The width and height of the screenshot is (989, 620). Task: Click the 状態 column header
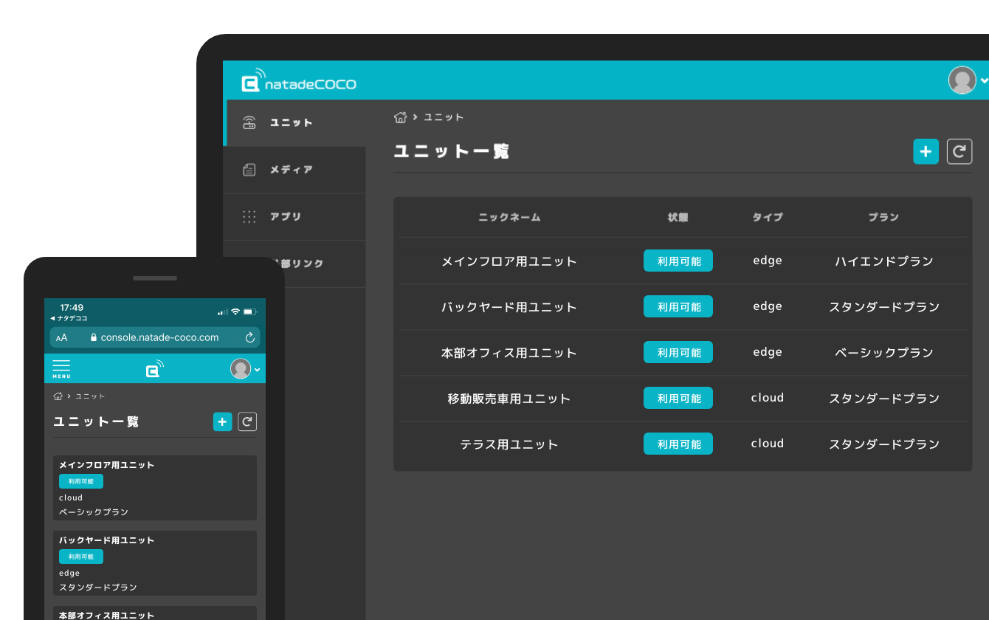click(x=678, y=218)
